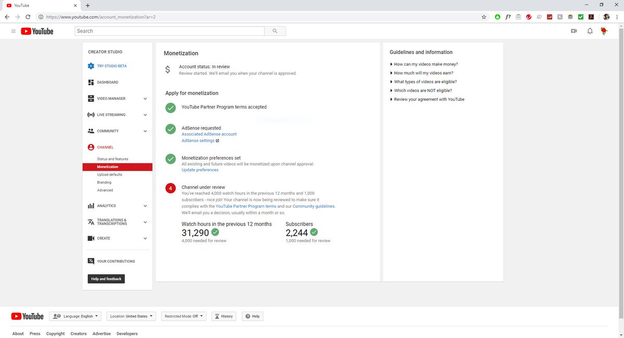Screen dimensions: 624x338
Task: Click the Adobe Acrobat extension icon
Action: (591, 17)
